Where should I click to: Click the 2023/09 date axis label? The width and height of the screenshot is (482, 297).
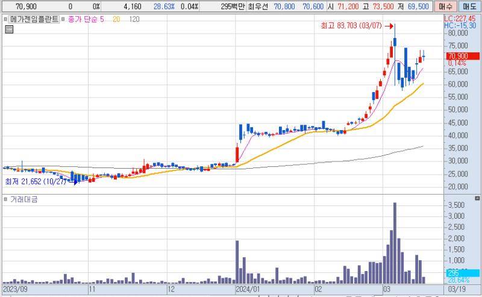click(x=15, y=289)
